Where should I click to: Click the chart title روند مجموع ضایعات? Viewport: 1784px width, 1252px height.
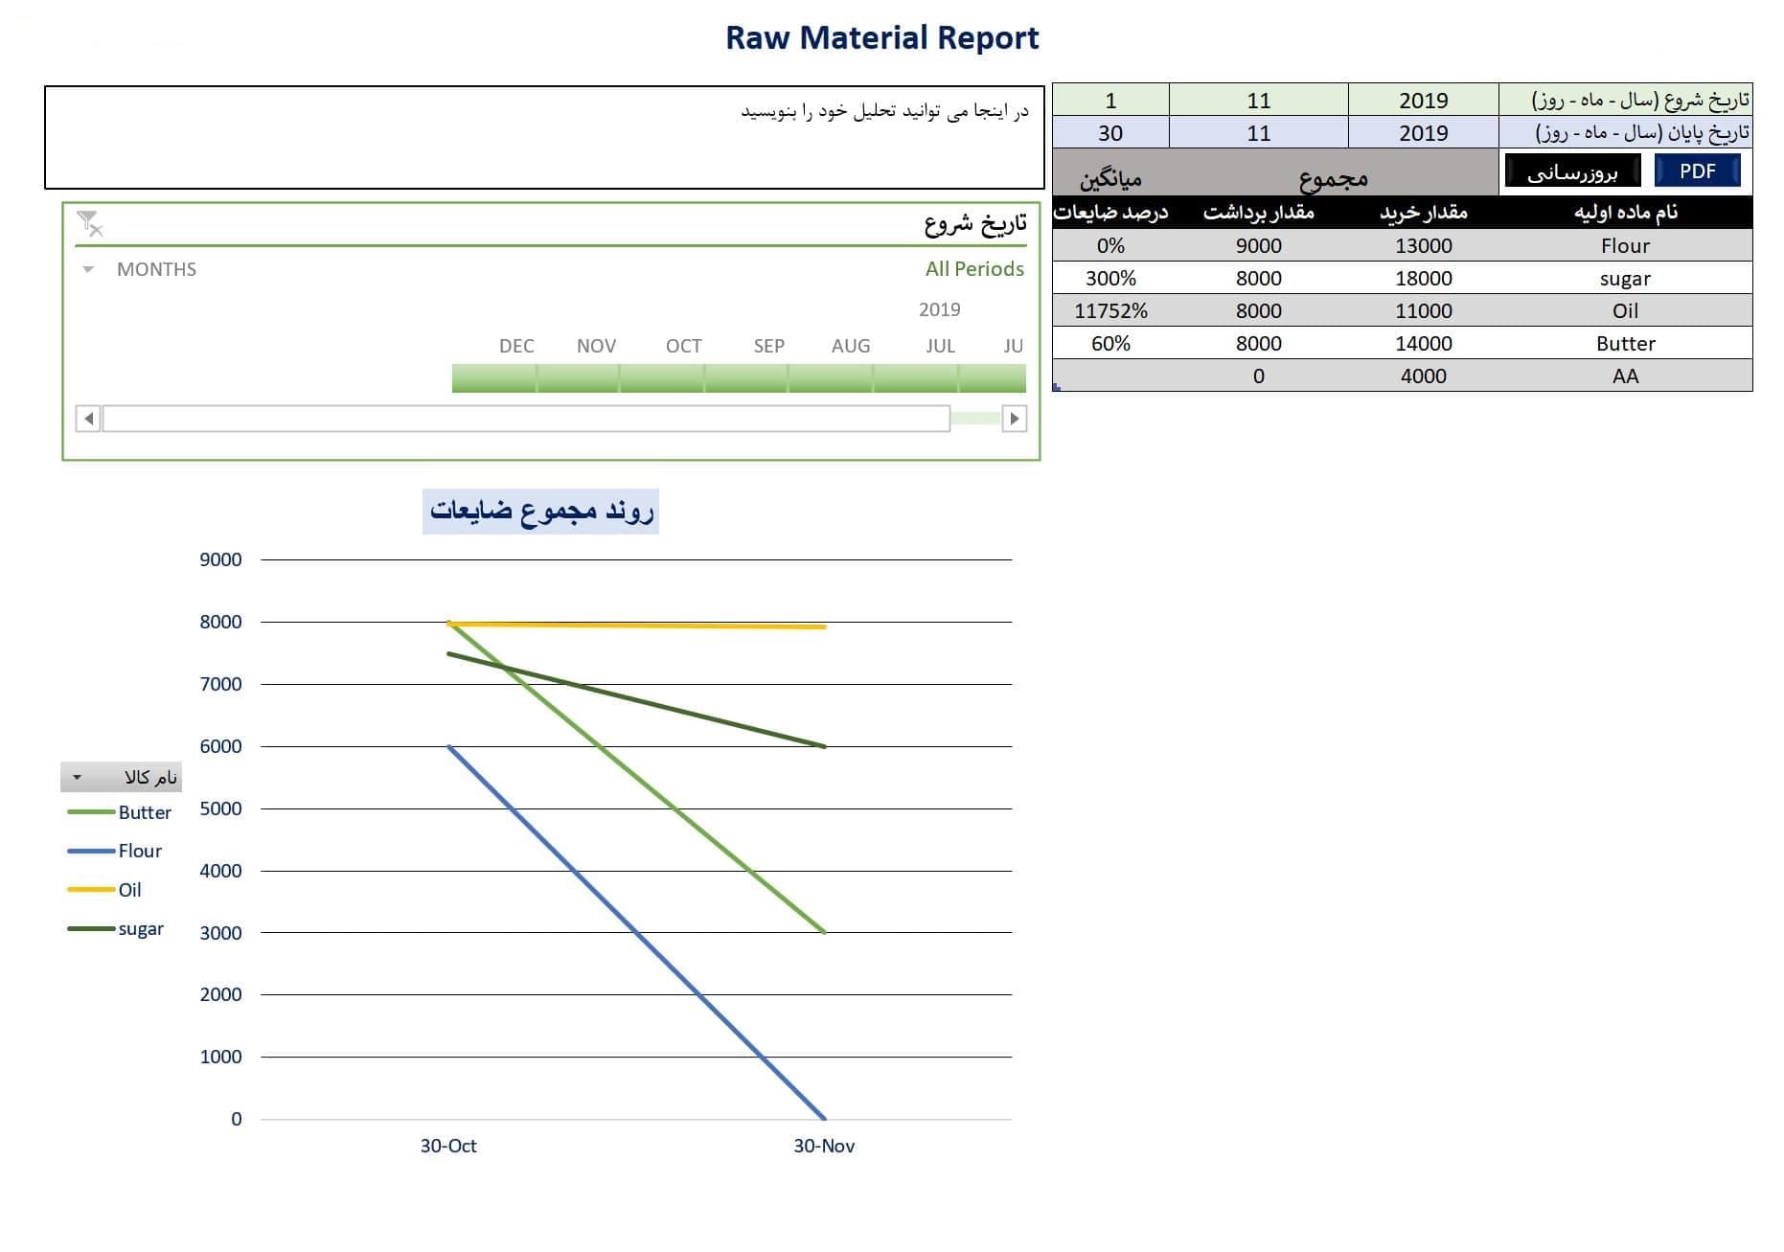[x=541, y=511]
